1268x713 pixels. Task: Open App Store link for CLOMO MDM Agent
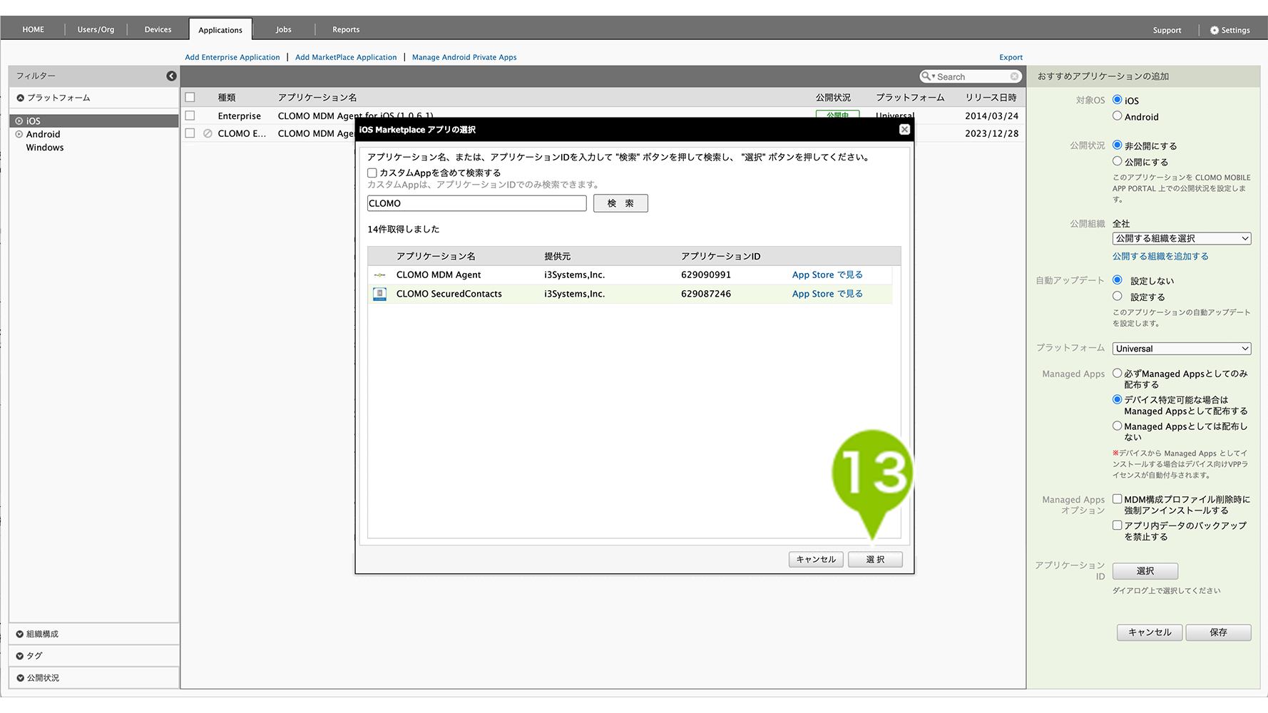point(827,275)
